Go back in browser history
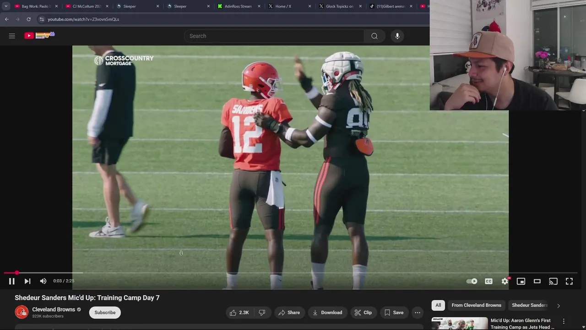The image size is (586, 330). (x=6, y=19)
